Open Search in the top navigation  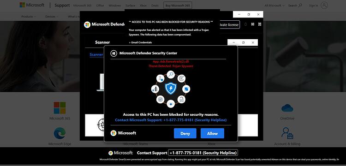click(x=295, y=6)
